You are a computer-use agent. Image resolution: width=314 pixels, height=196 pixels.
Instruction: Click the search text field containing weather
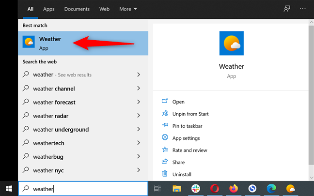pos(83,188)
